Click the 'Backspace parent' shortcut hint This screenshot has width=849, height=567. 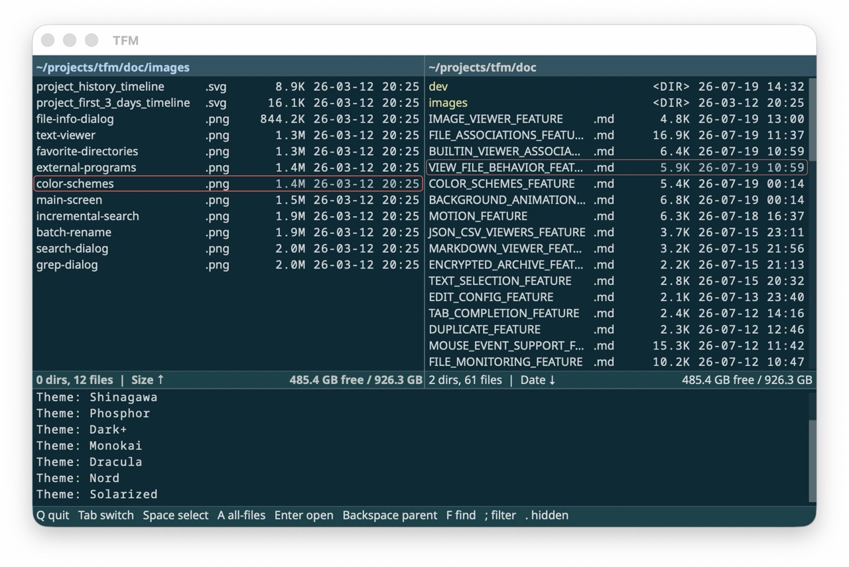pos(390,515)
